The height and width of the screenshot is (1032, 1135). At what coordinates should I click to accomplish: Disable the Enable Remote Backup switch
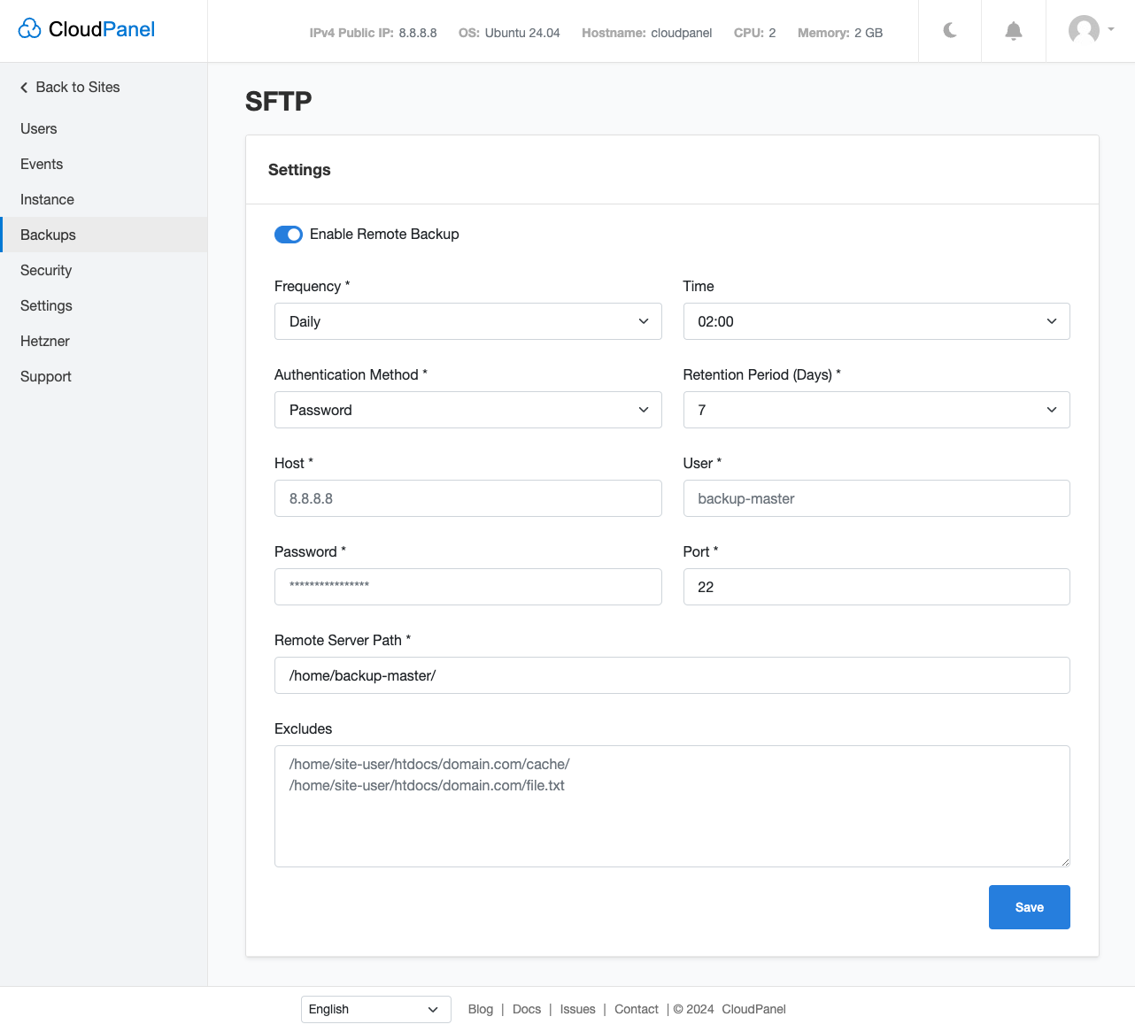[289, 235]
